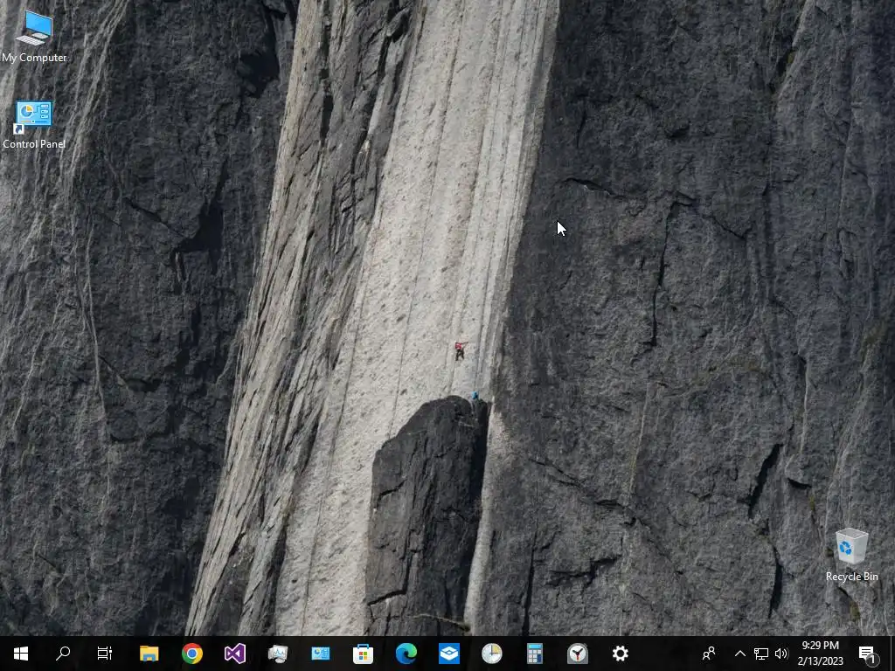Click the Show desktop sliver
895x671 pixels.
(x=892, y=654)
